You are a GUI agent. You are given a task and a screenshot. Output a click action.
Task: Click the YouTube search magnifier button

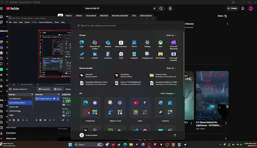click(x=161, y=8)
